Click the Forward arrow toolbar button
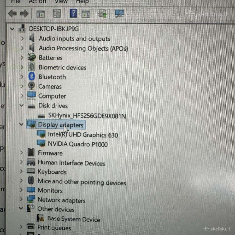The width and height of the screenshot is (235, 235). tap(25, 14)
